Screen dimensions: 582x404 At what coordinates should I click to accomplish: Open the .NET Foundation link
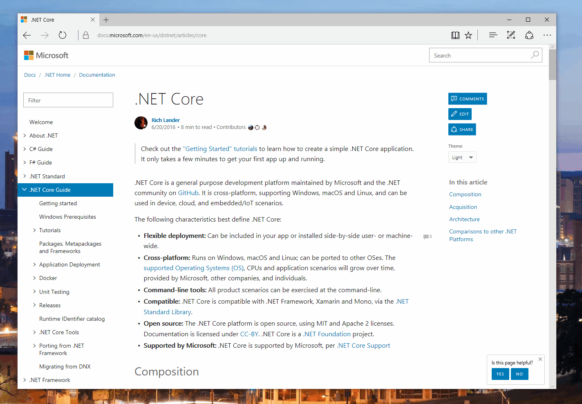[x=327, y=334]
